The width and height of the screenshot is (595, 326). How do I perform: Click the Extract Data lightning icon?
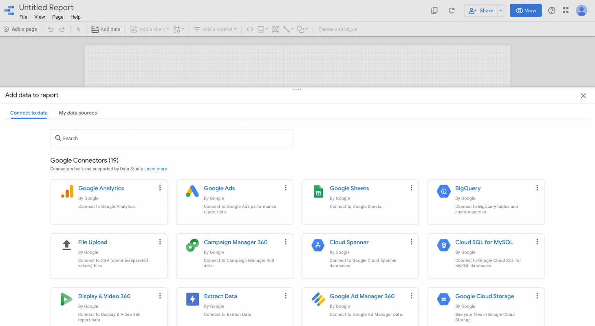(192, 299)
